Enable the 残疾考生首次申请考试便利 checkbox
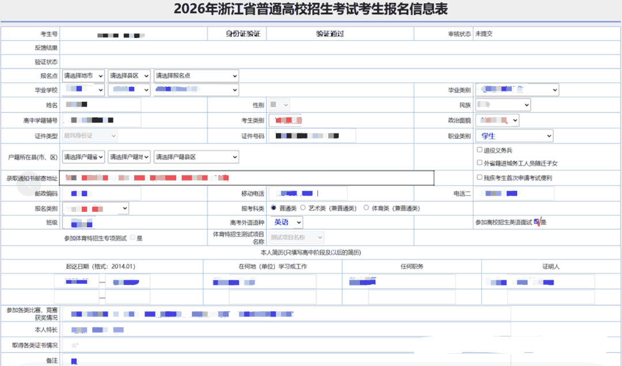Viewport: 622px width, 366px height. 480,178
